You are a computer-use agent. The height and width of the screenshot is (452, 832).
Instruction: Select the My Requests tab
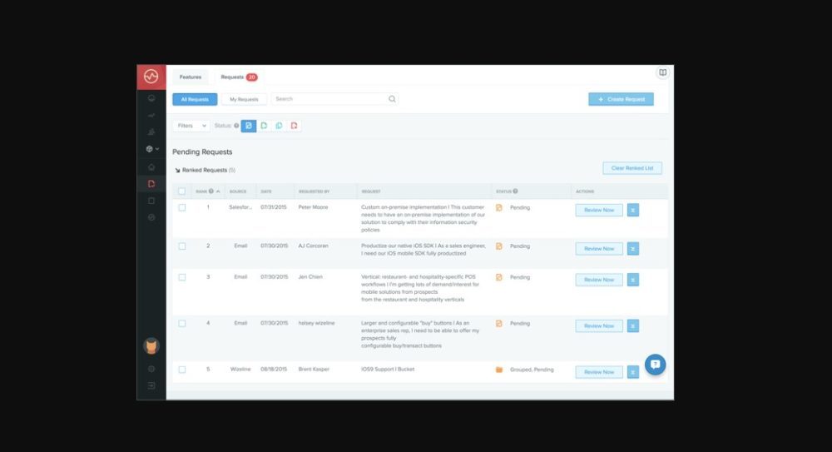(244, 99)
